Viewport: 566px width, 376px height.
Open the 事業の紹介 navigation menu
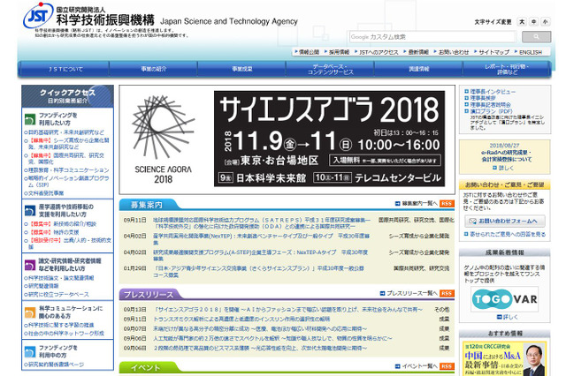153,69
